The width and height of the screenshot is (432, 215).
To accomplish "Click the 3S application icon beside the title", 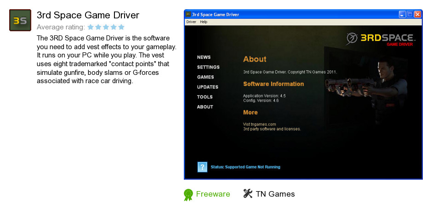I will click(x=20, y=20).
